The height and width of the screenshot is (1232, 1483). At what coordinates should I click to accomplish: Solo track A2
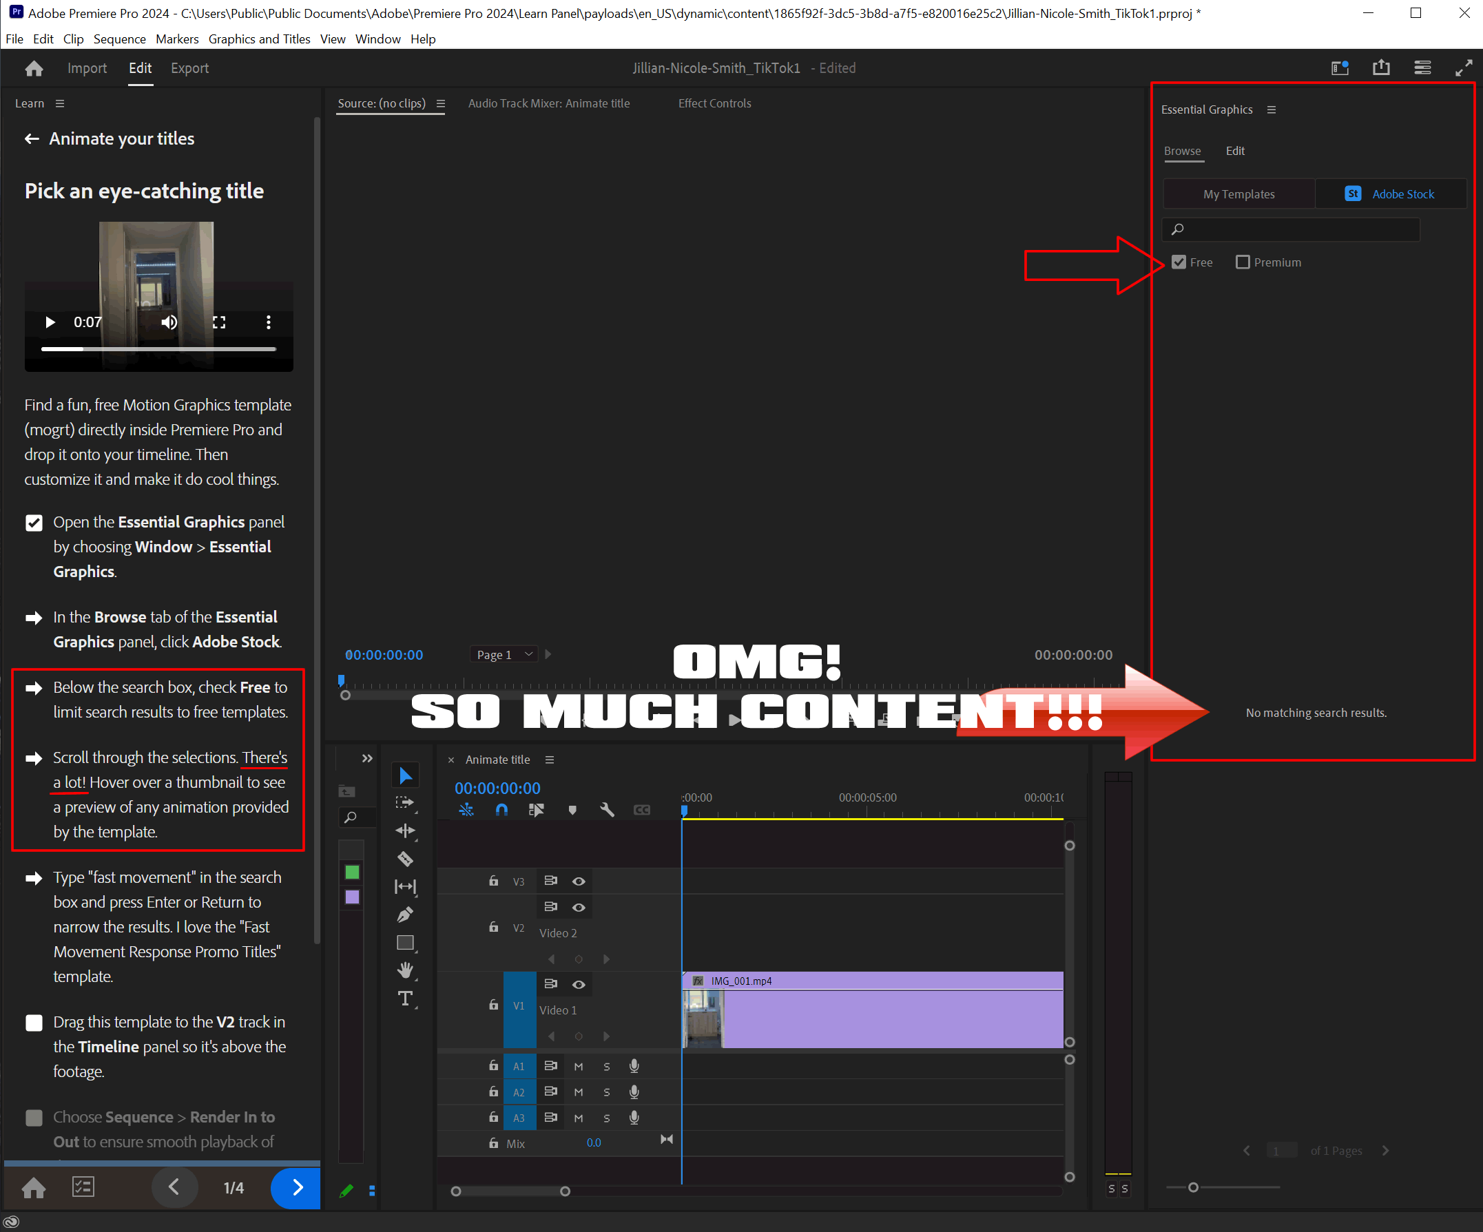pos(607,1092)
